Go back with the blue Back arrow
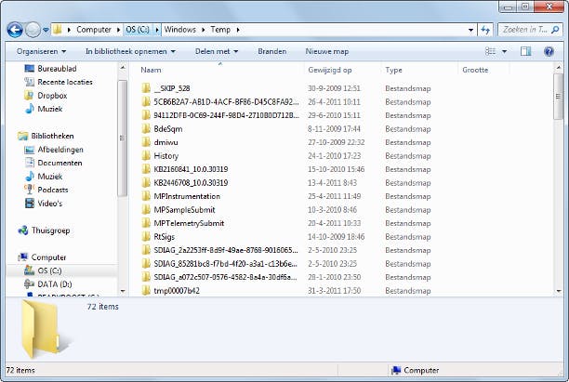The height and width of the screenshot is (382, 569). point(15,30)
